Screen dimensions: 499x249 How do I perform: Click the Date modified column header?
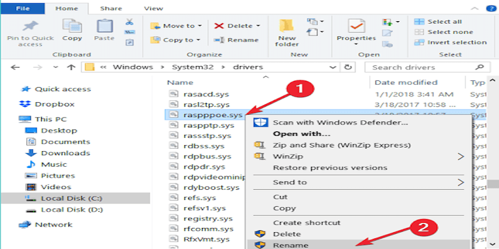(x=406, y=83)
